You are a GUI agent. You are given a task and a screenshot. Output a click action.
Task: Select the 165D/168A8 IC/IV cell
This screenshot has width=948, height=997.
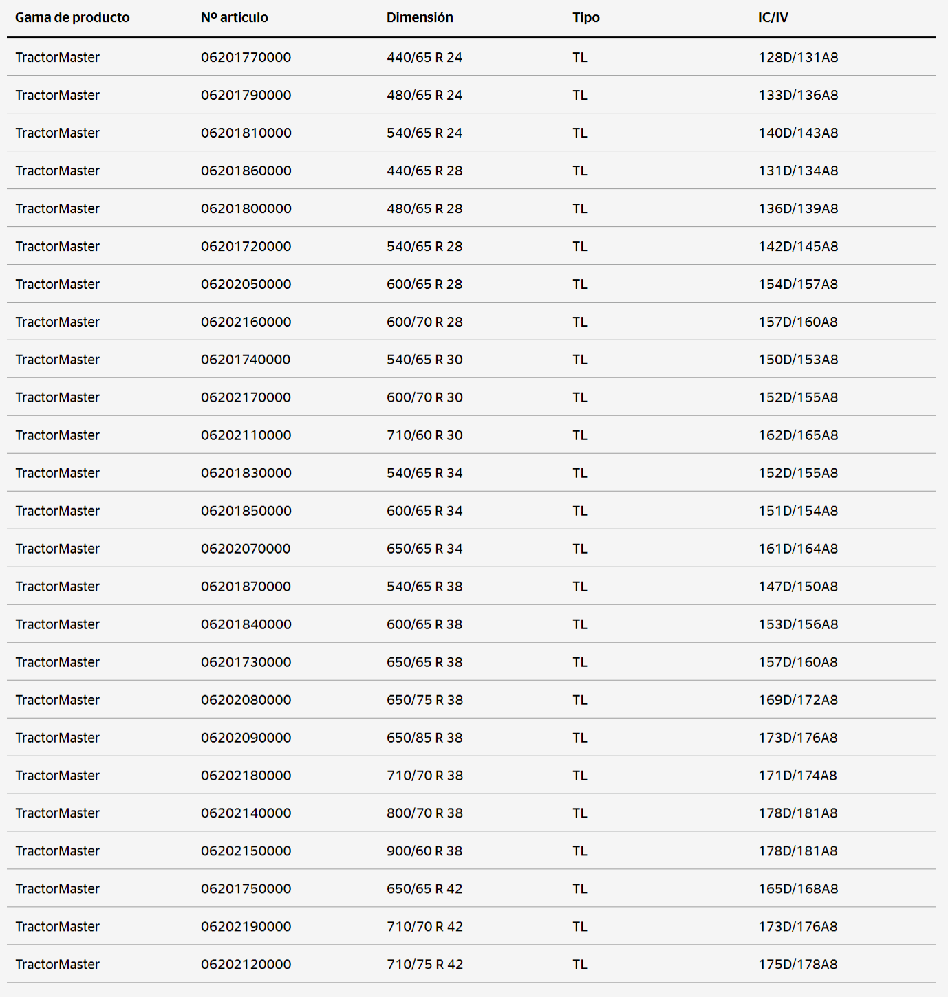798,888
